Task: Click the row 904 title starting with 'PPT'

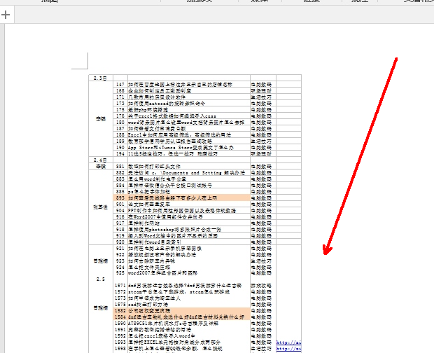Action: (x=182, y=211)
